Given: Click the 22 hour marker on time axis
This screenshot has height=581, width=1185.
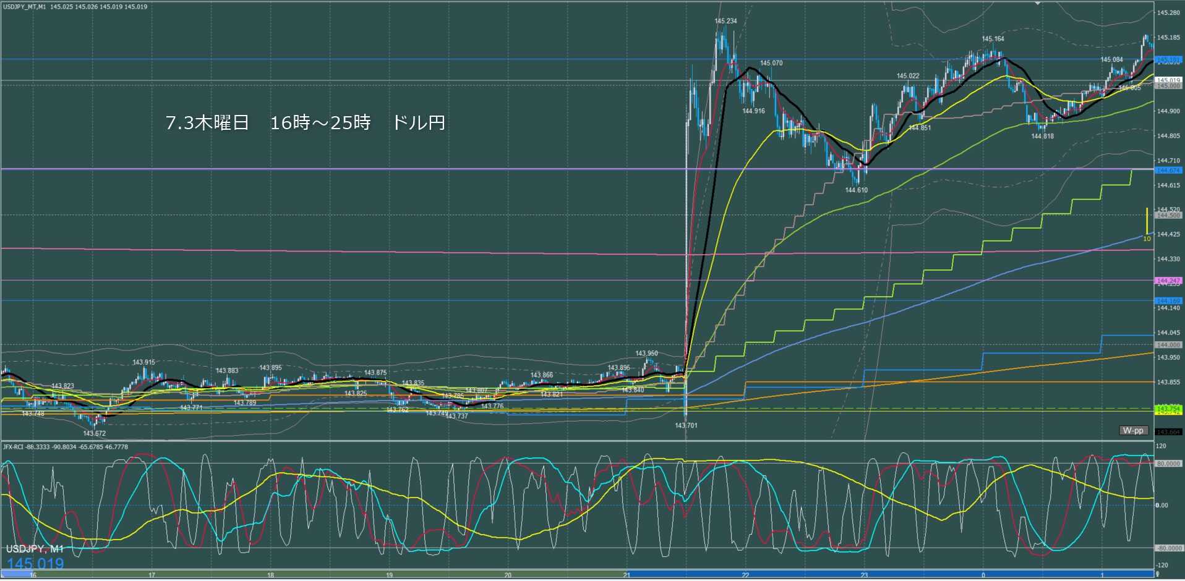Looking at the screenshot, I should [x=745, y=575].
